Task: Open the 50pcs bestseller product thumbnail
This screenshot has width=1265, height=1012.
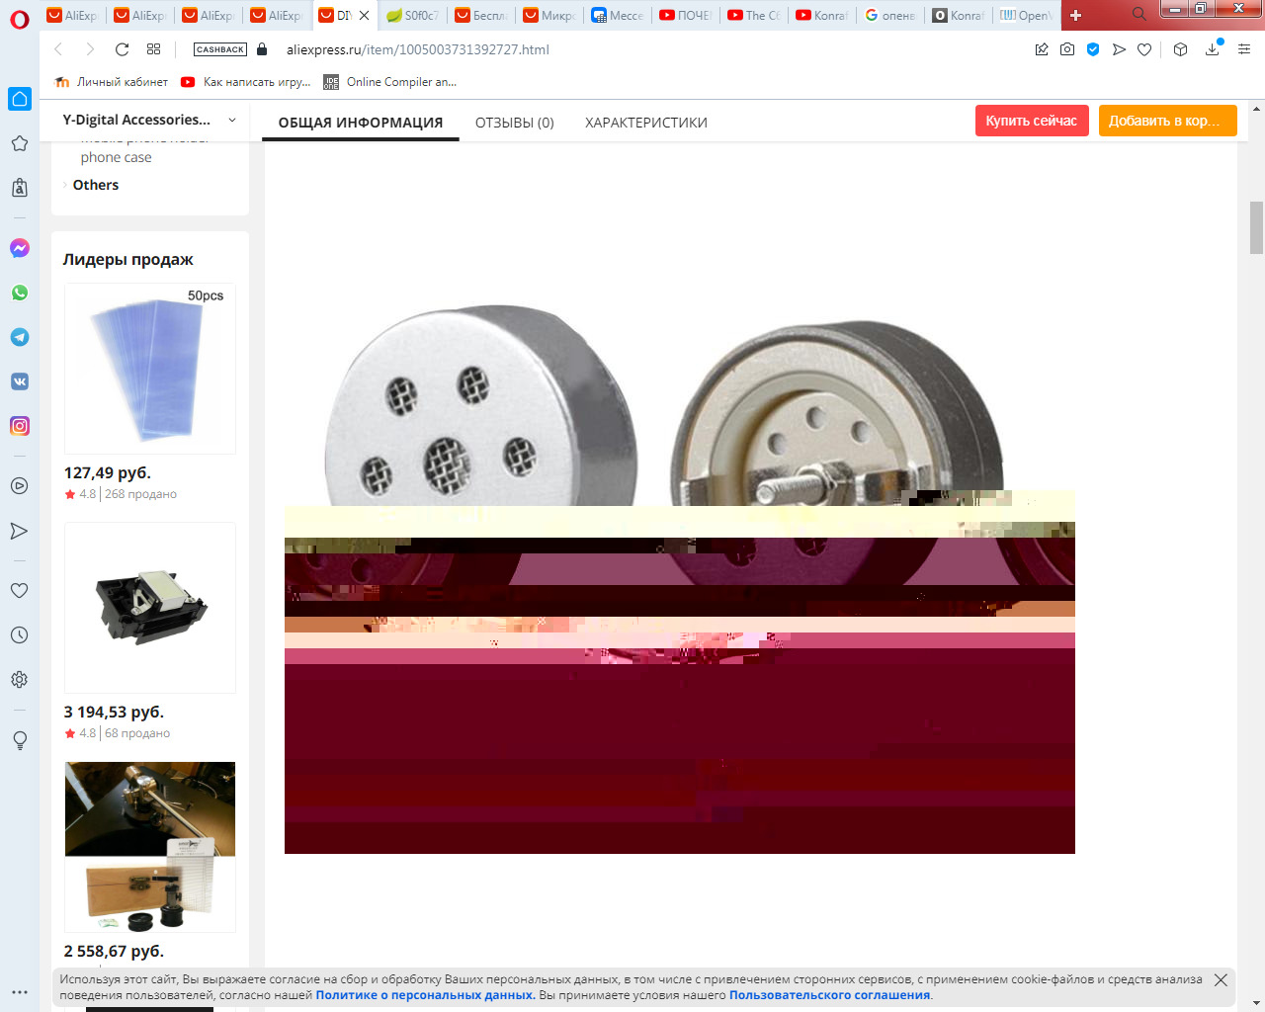Action: tap(150, 369)
